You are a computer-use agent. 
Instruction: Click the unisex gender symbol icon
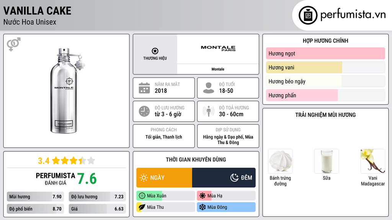14,44
